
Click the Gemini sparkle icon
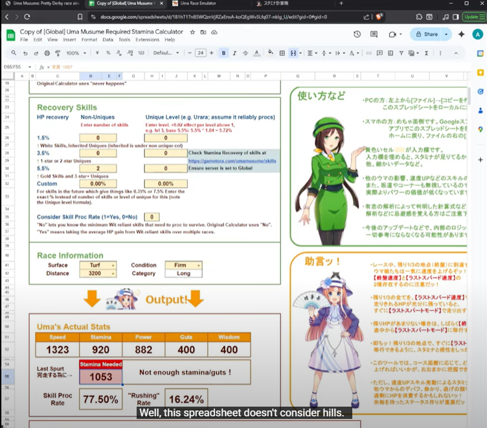(x=461, y=34)
